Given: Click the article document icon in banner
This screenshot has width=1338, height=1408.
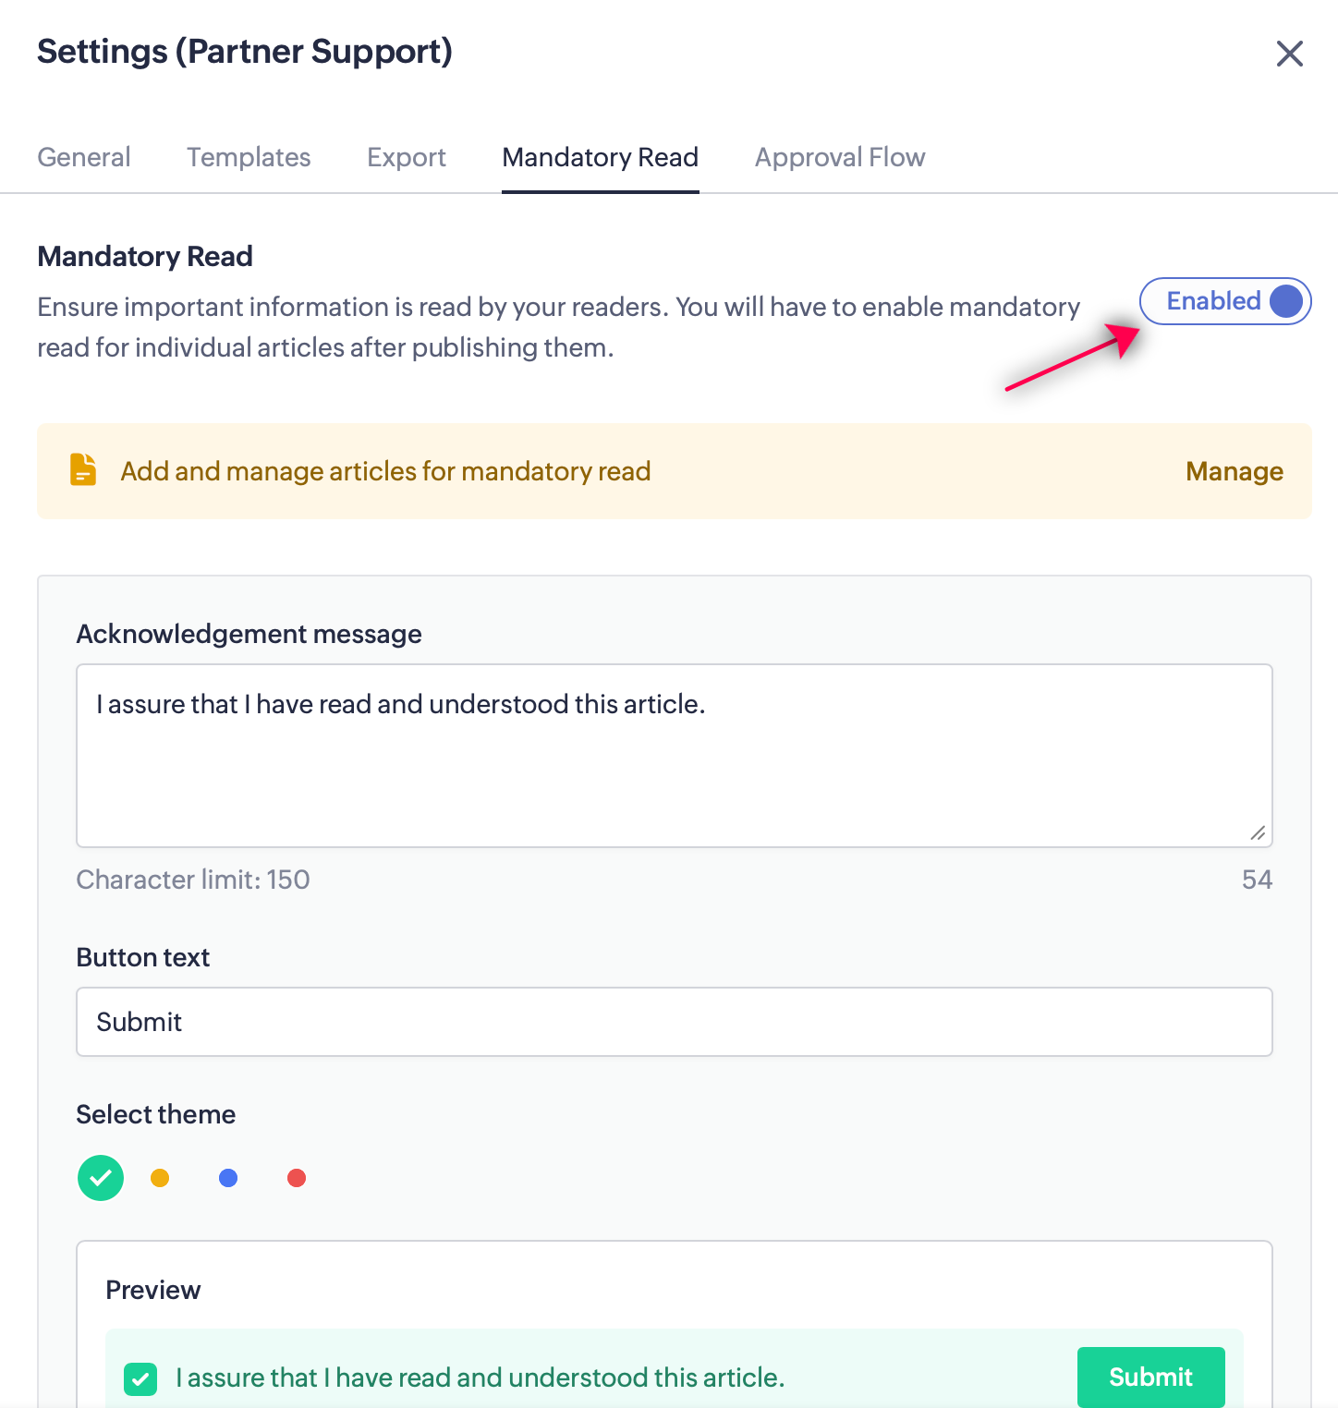Looking at the screenshot, I should 83,470.
